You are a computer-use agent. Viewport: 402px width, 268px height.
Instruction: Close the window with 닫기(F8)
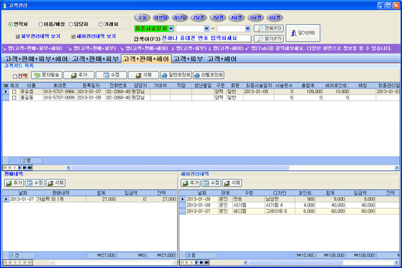tap(303, 33)
